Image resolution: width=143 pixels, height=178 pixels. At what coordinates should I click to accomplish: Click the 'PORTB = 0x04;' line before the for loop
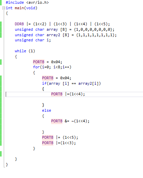click(47, 62)
